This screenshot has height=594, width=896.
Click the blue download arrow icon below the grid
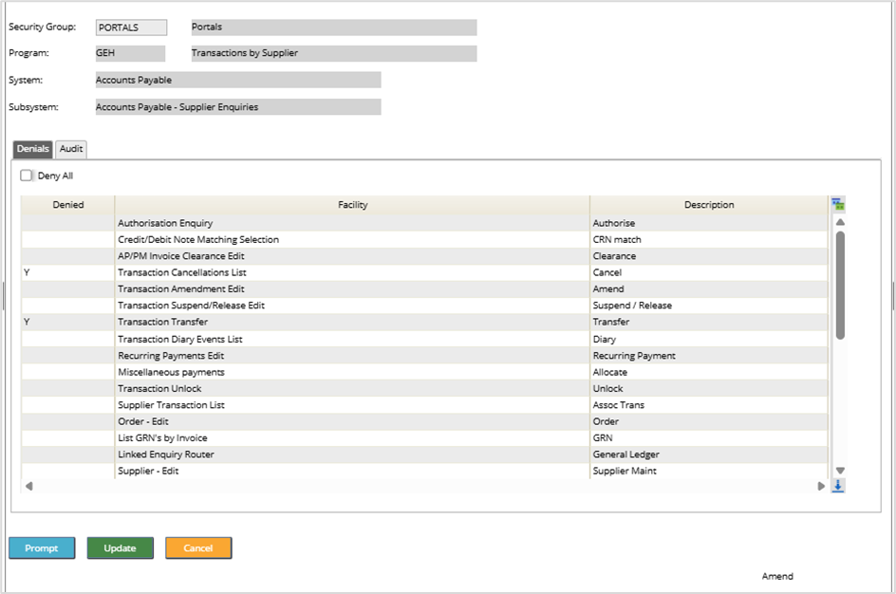pos(838,486)
